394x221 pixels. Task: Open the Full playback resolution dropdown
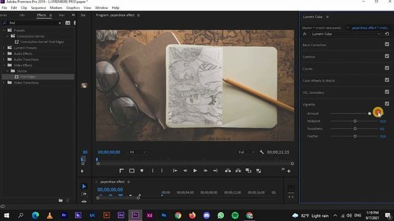(246, 152)
